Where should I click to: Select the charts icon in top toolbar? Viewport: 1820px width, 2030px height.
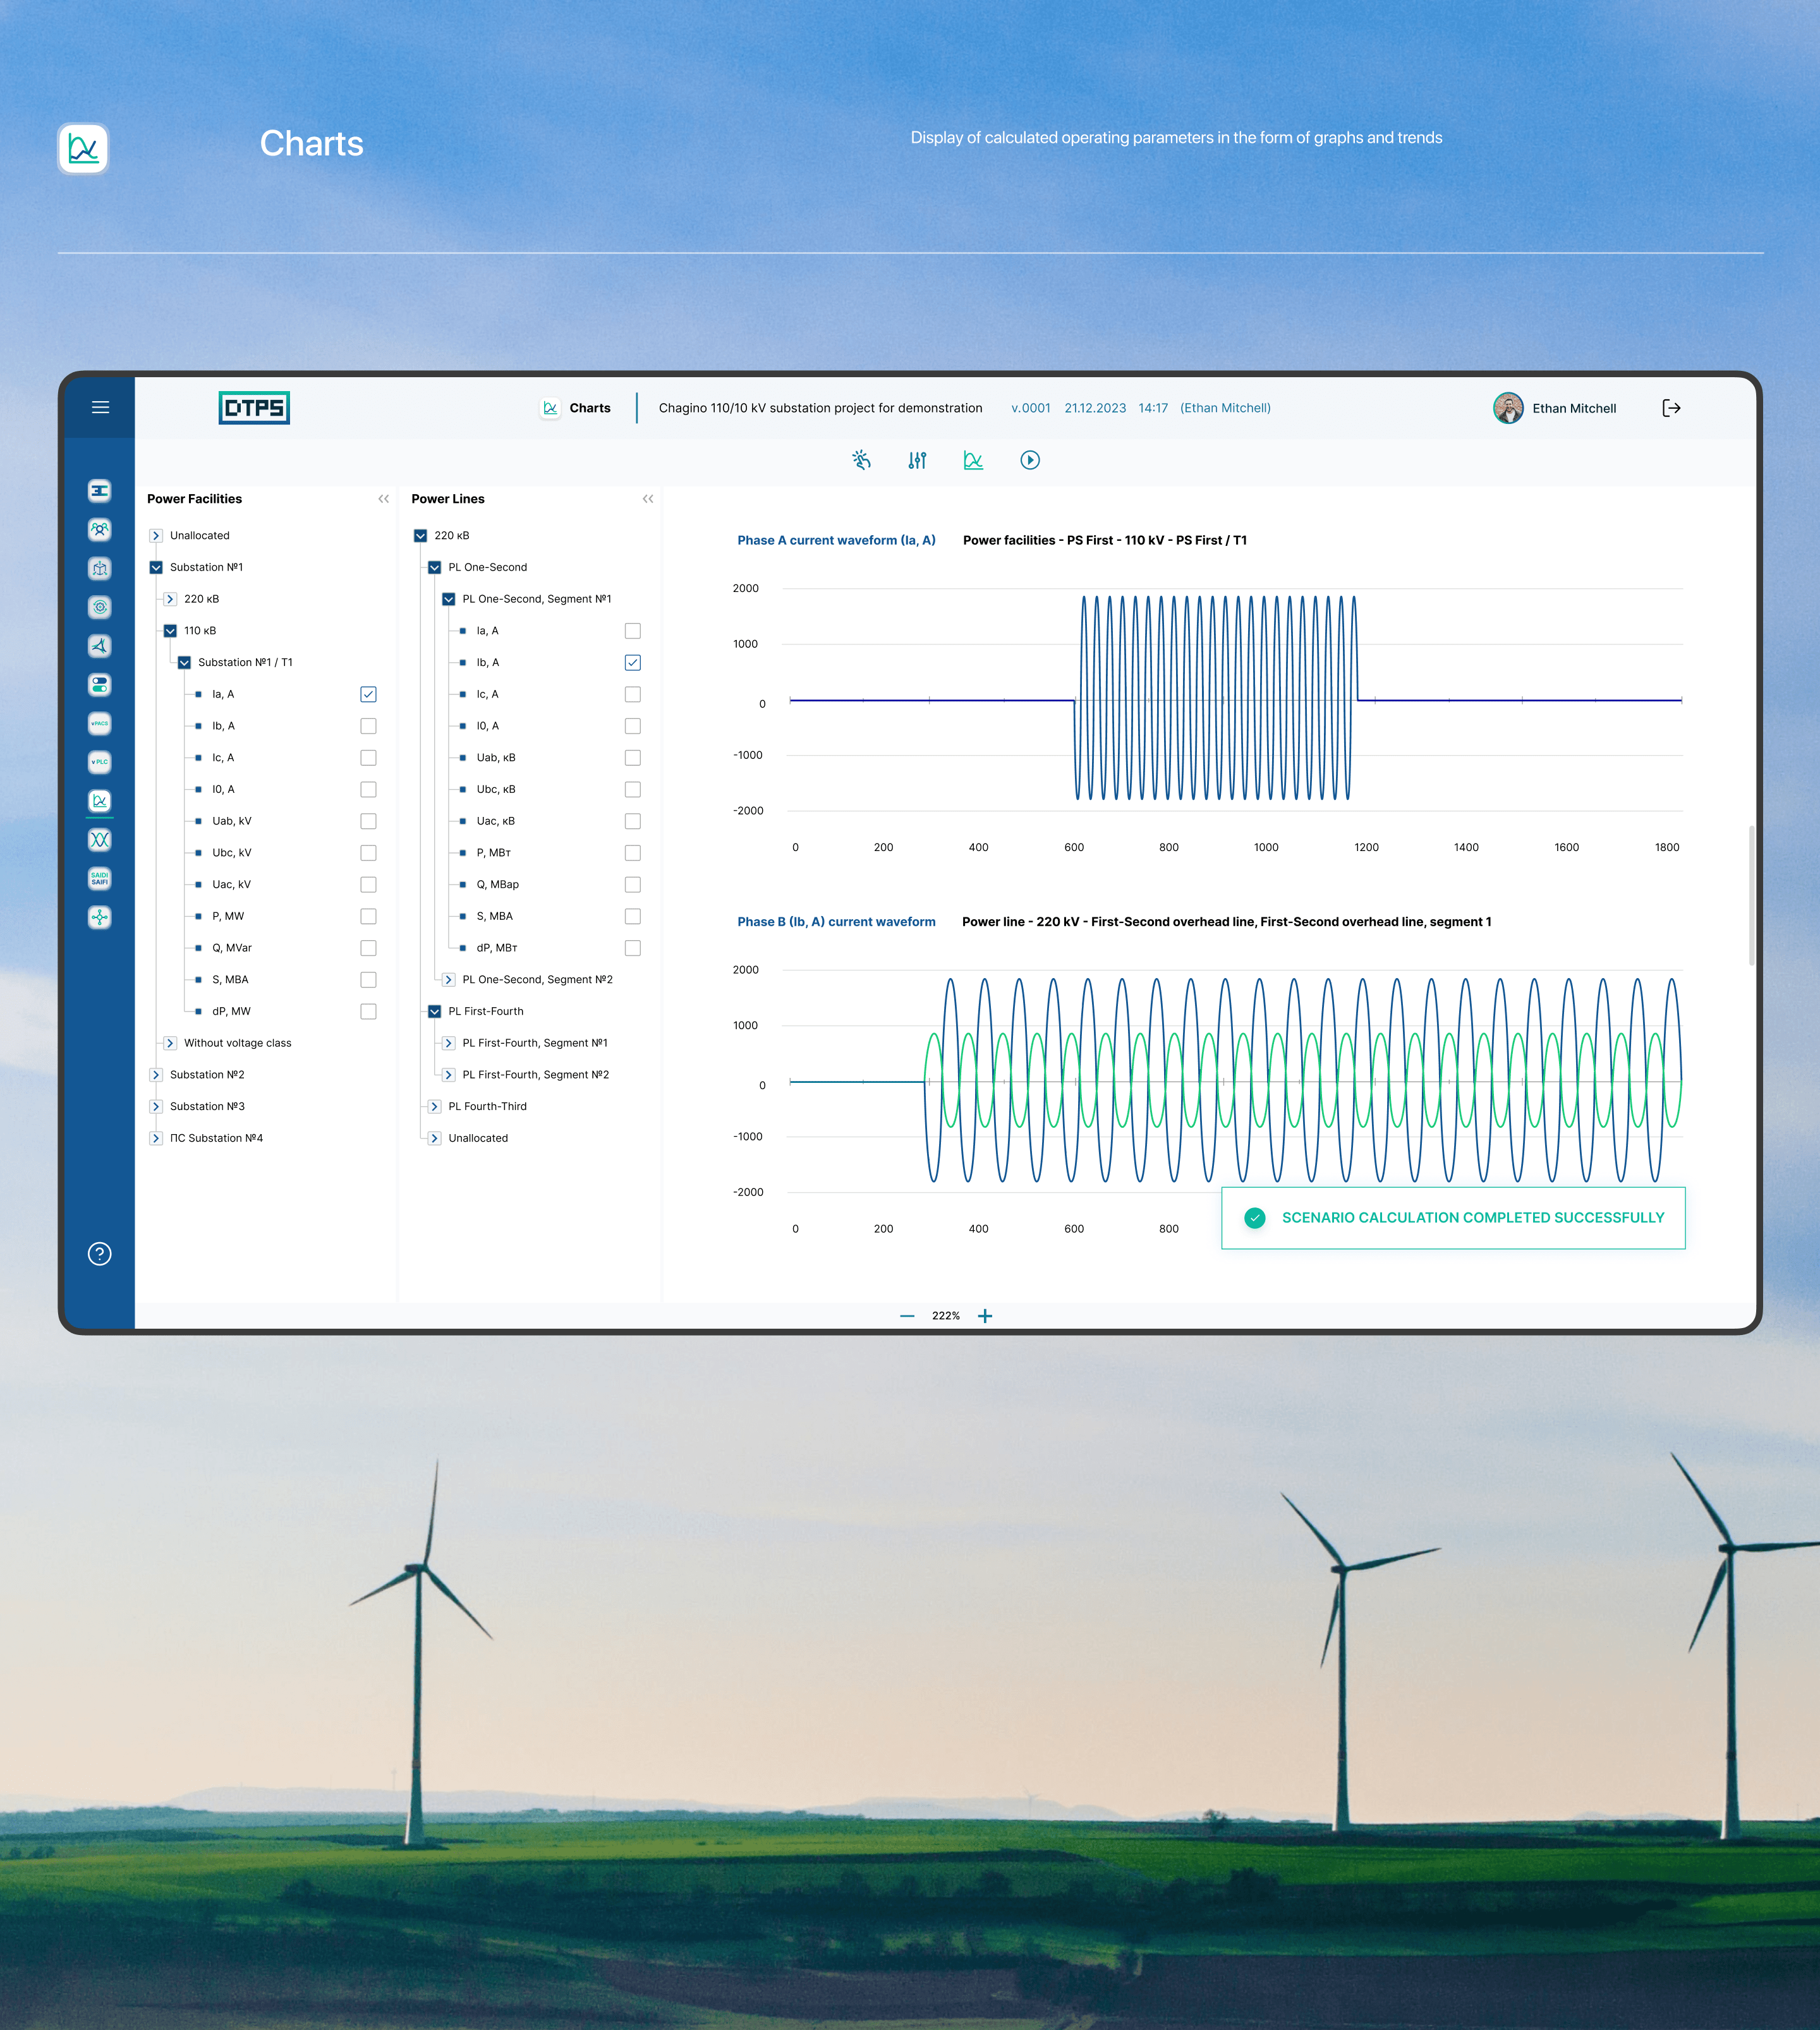(973, 460)
